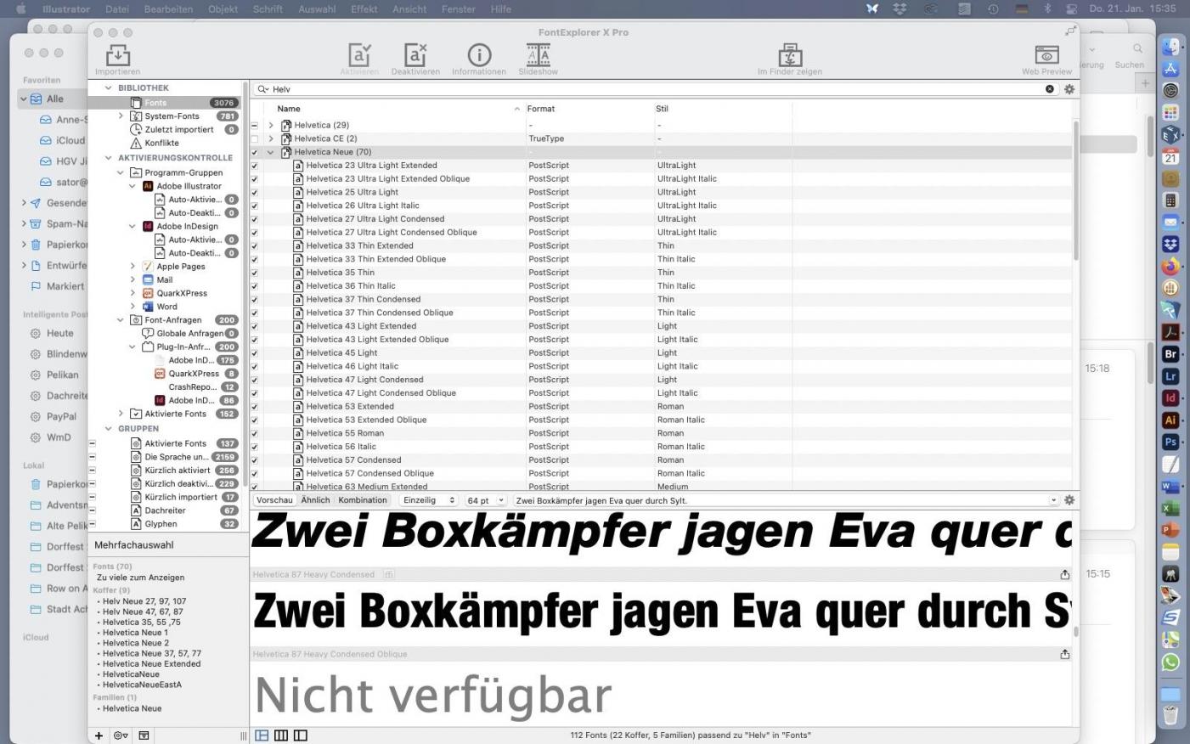
Task: Select Helvetica 53 Extended Oblique row
Action: [661, 420]
